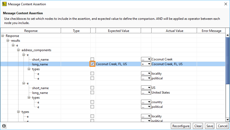The height and width of the screenshot is (130, 230).
Task: Uncheck the Coconut Creek long_name checkbox
Action: (92, 64)
